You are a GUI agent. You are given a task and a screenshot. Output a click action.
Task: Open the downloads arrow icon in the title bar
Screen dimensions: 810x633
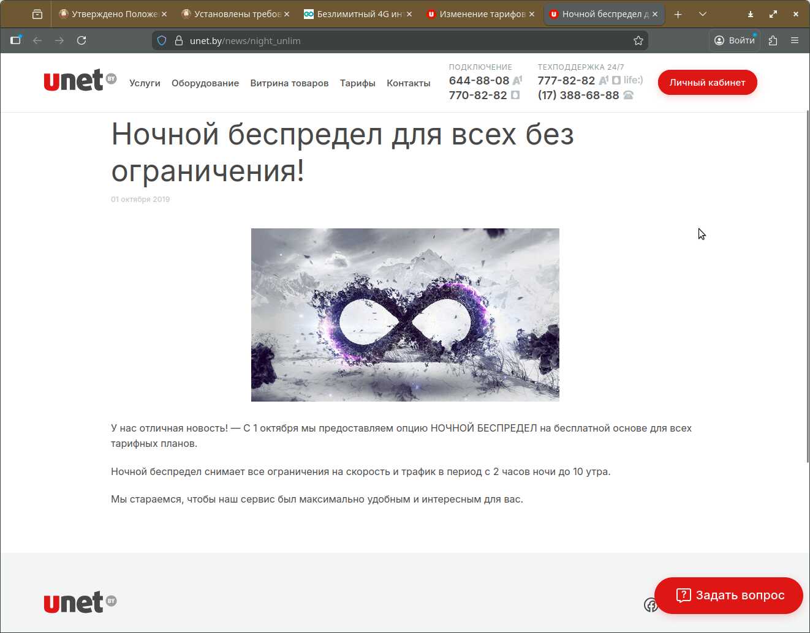(751, 14)
